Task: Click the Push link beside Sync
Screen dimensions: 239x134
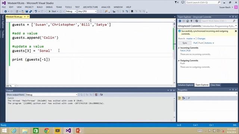Action: pos(201,43)
